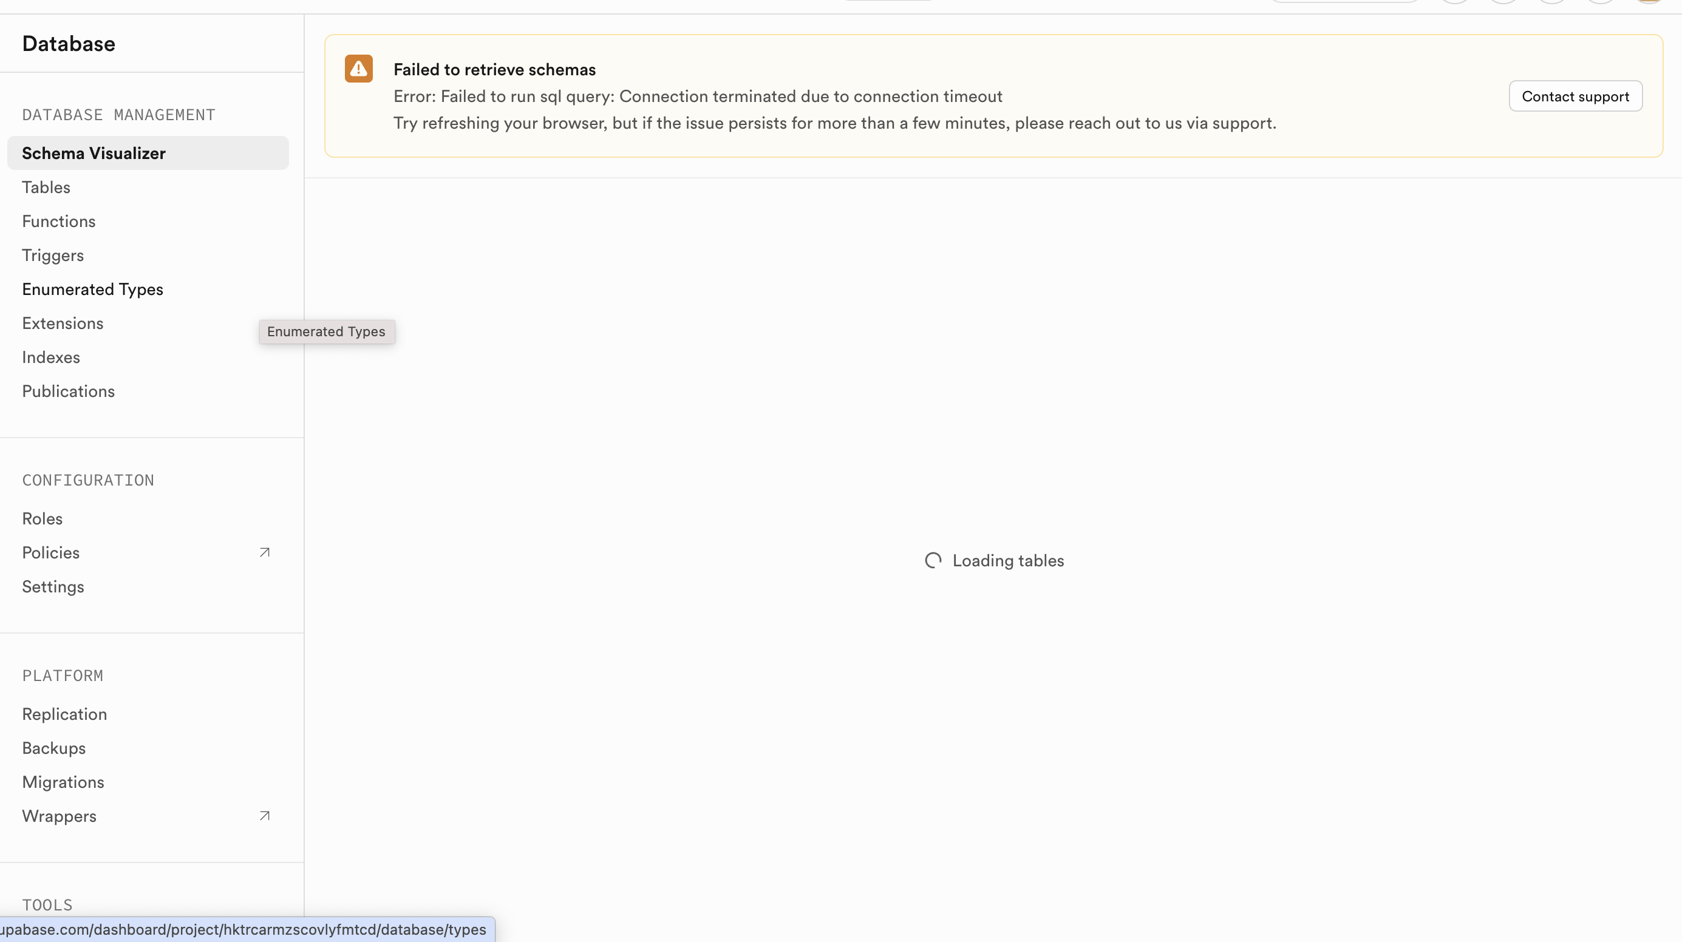Open Publications

click(68, 391)
